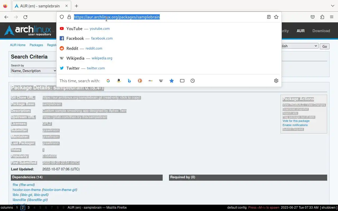
Task: Search this time with DuckDuckGo
Action: point(140,81)
